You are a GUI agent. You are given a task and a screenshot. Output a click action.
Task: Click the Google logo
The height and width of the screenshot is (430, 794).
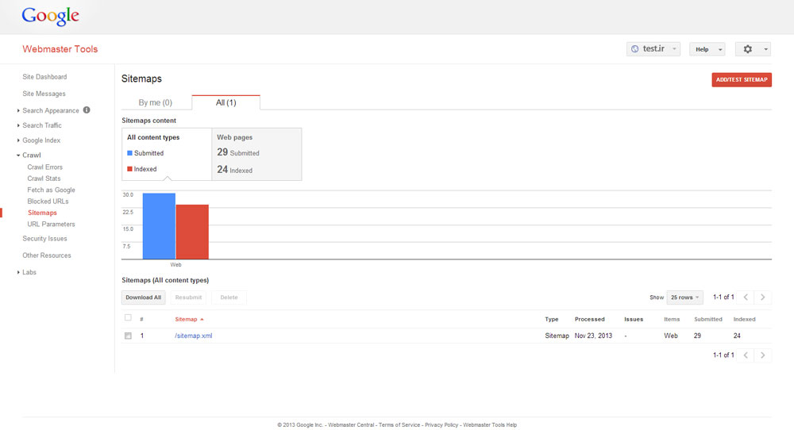[50, 16]
